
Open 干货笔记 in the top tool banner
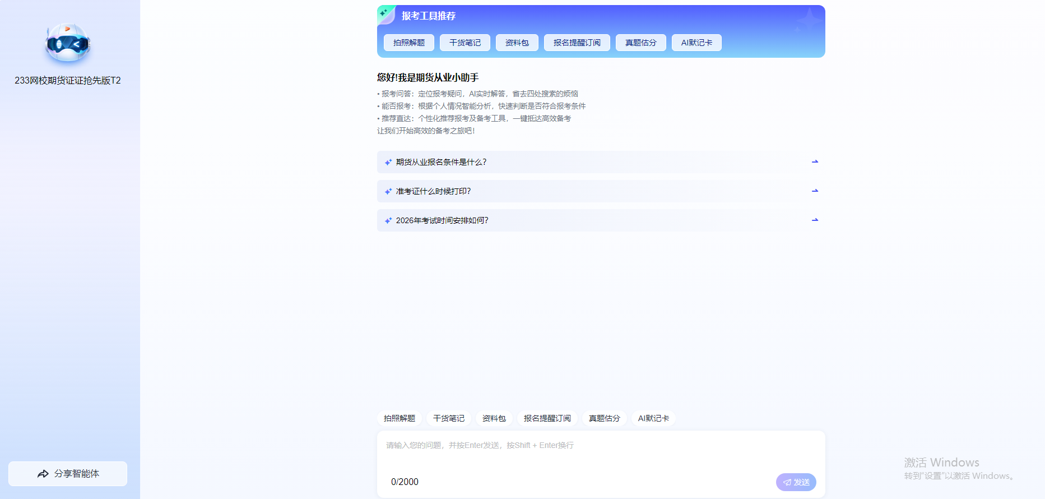point(465,43)
